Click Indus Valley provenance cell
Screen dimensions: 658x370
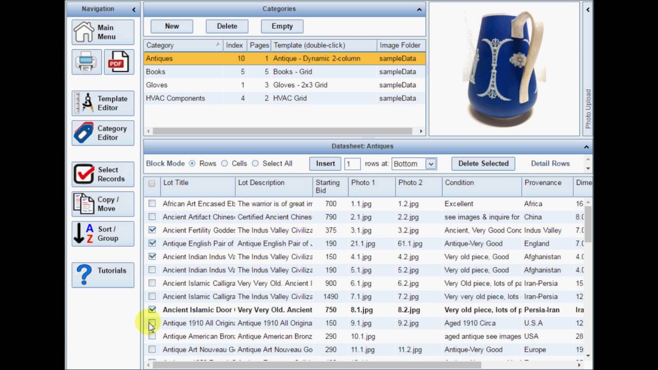coord(547,230)
